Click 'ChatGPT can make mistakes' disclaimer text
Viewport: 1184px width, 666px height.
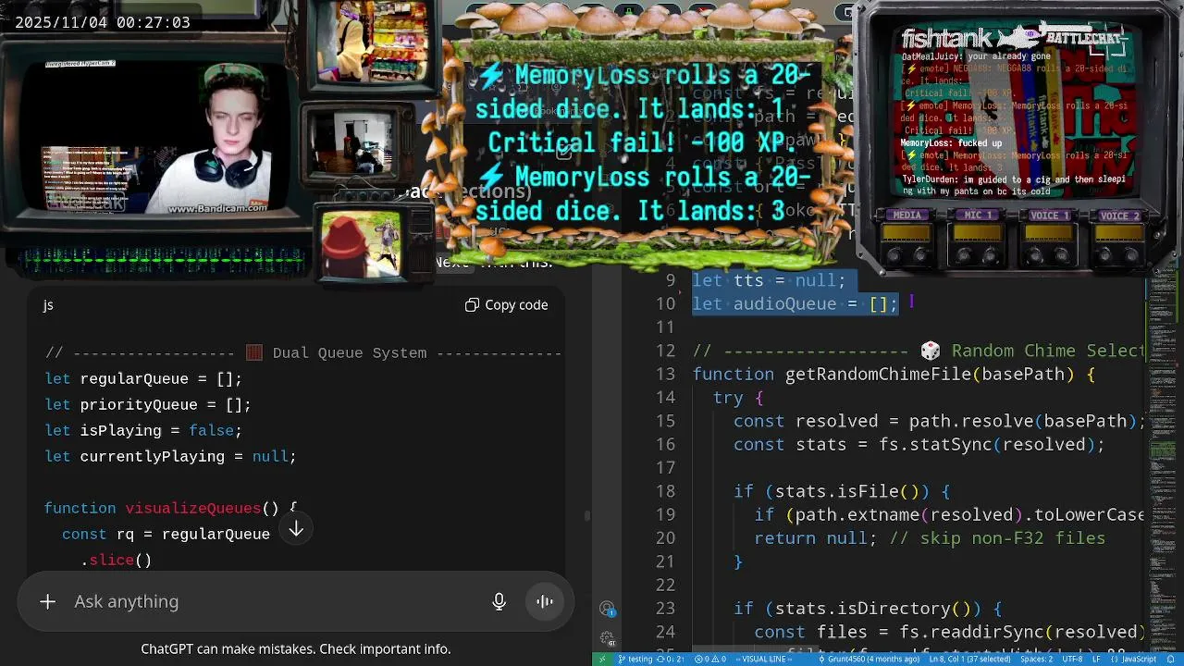296,649
